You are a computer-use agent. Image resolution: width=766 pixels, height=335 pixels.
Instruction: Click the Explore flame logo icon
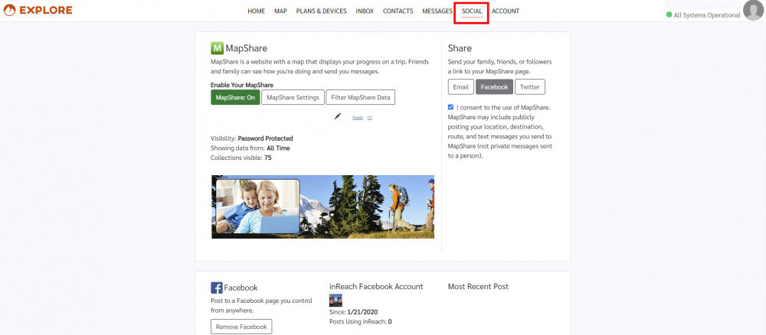click(x=9, y=10)
